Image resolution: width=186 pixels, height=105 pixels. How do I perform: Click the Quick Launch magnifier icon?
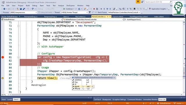[x=171, y=2]
